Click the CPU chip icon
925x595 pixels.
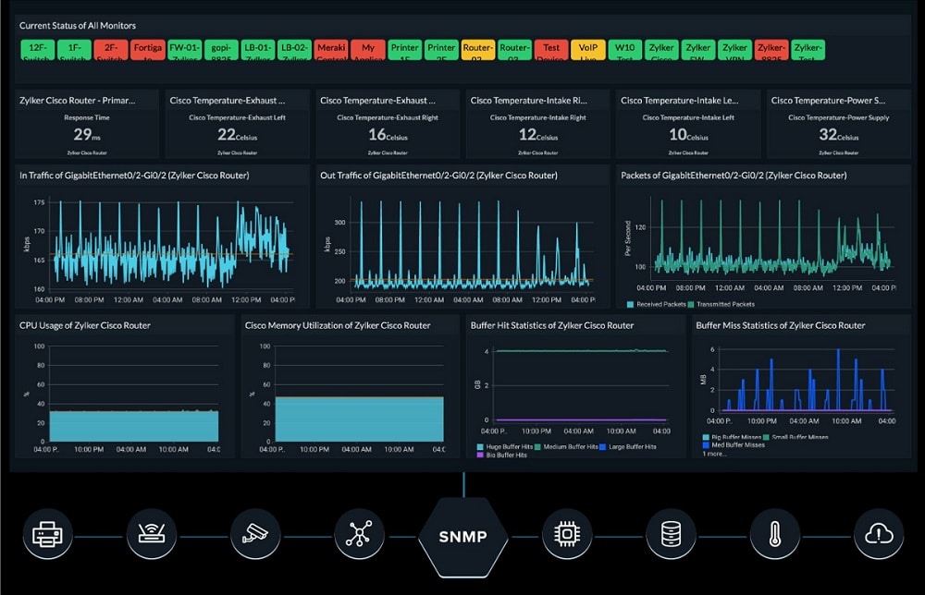(x=567, y=535)
